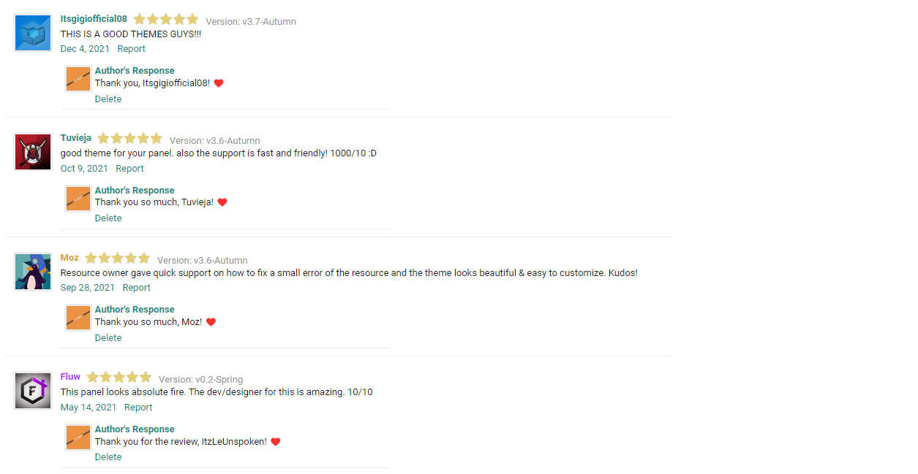918x474 pixels.
Task: Report the Sep 28, 2021 review
Action: pyautogui.click(x=136, y=288)
